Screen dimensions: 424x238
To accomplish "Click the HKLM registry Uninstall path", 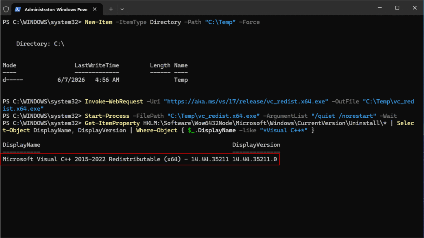I will click(x=265, y=123).
